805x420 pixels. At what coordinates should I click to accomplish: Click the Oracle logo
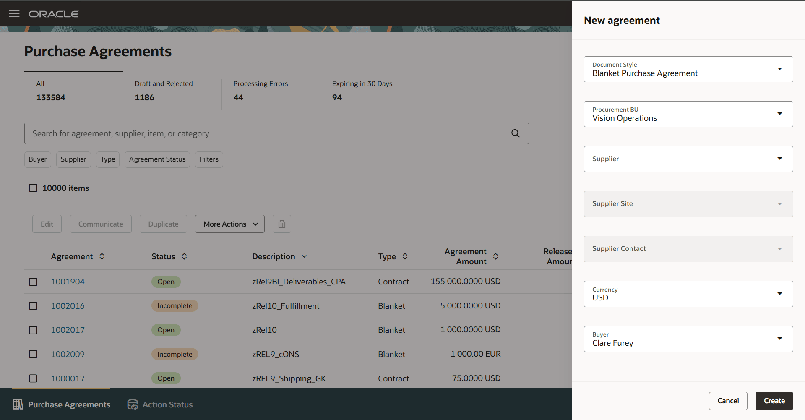(53, 14)
